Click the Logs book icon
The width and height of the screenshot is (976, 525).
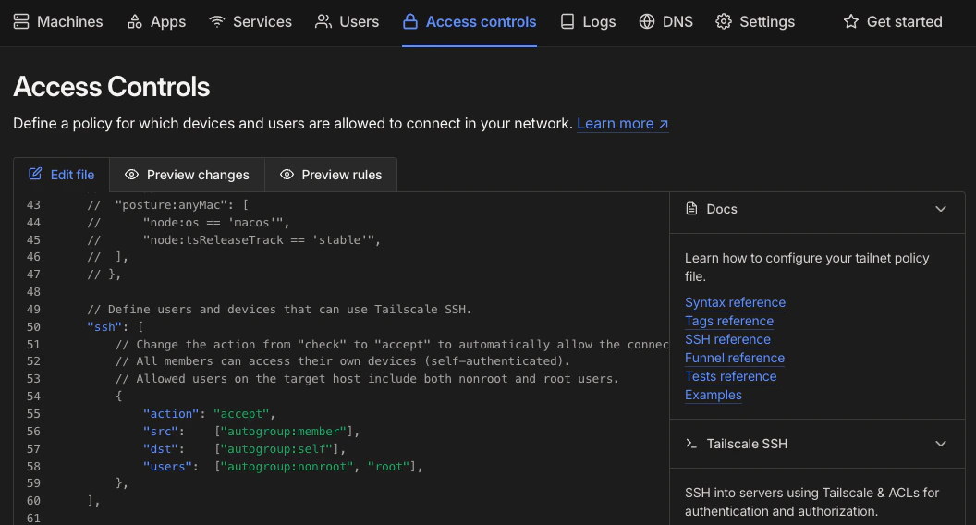(567, 21)
